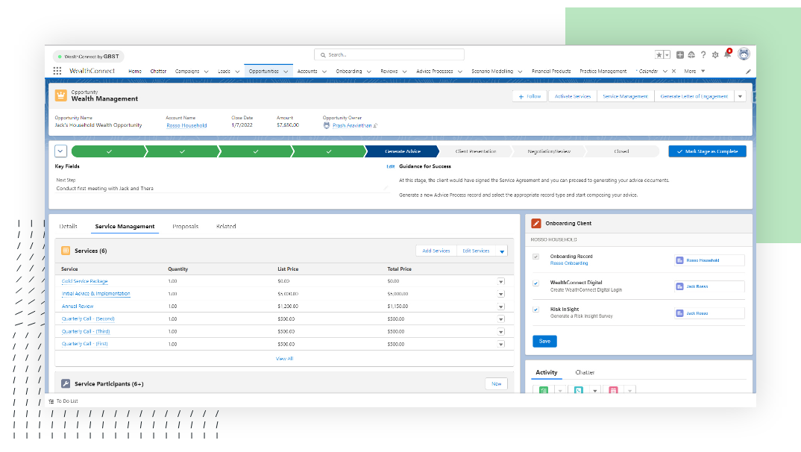Click the change owner icon after Prash Aravinthan
The height and width of the screenshot is (452, 801).
[x=375, y=125]
